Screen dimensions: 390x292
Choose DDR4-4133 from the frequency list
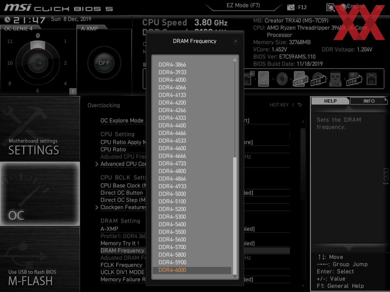click(x=172, y=95)
